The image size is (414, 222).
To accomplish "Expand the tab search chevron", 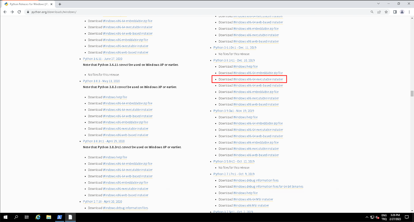I will click(378, 4).
